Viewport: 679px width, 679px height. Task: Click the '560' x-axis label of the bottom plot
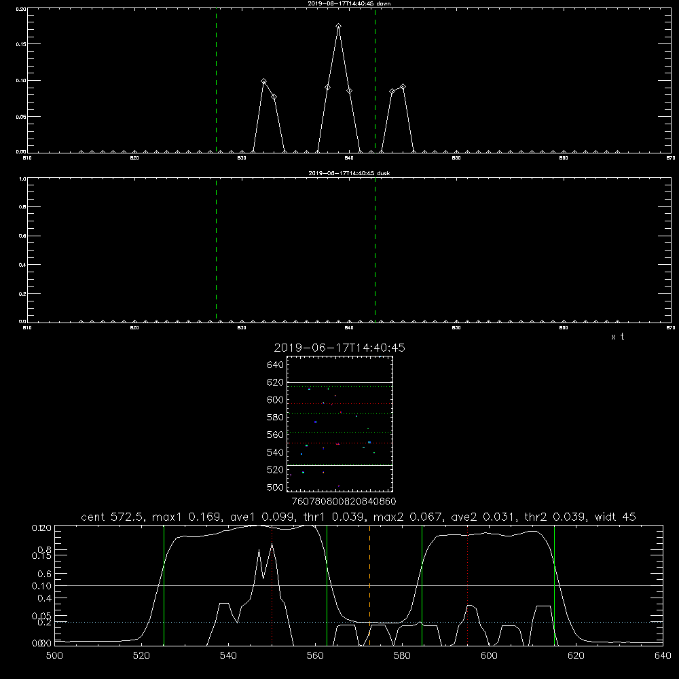(x=315, y=656)
